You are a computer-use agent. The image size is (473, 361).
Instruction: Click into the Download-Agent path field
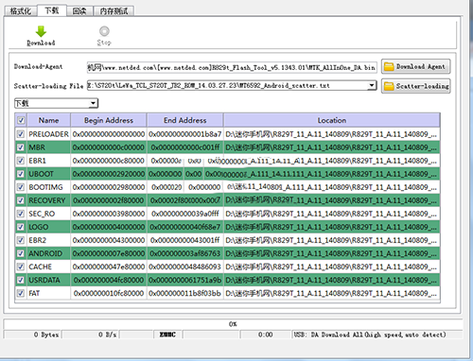tap(232, 67)
